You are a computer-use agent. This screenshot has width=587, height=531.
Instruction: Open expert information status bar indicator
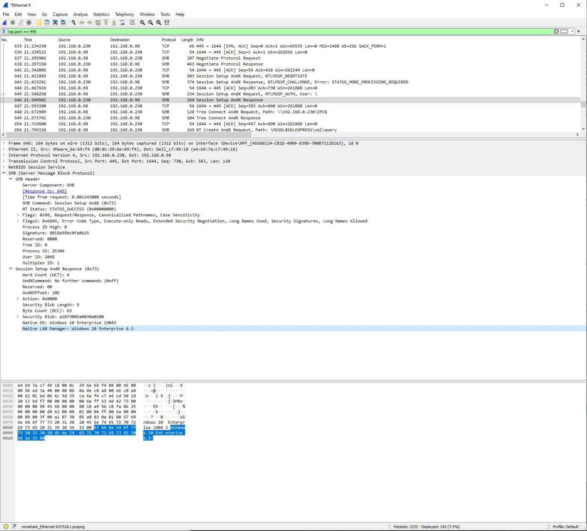click(x=6, y=526)
